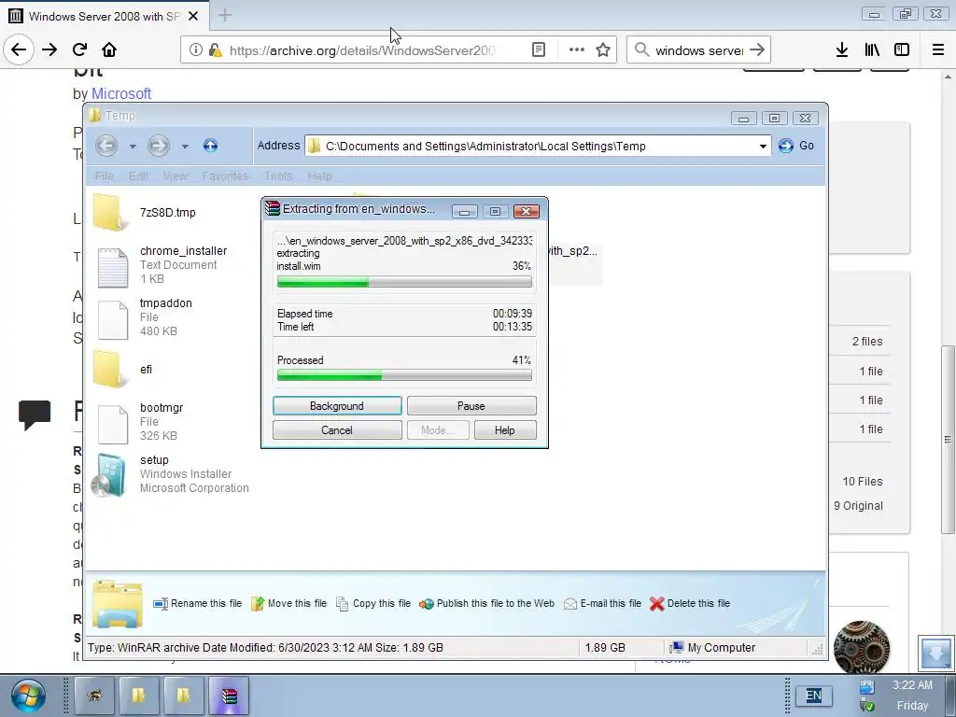Select the chrome_installer text document
The height and width of the screenshot is (717, 956).
[x=161, y=266]
